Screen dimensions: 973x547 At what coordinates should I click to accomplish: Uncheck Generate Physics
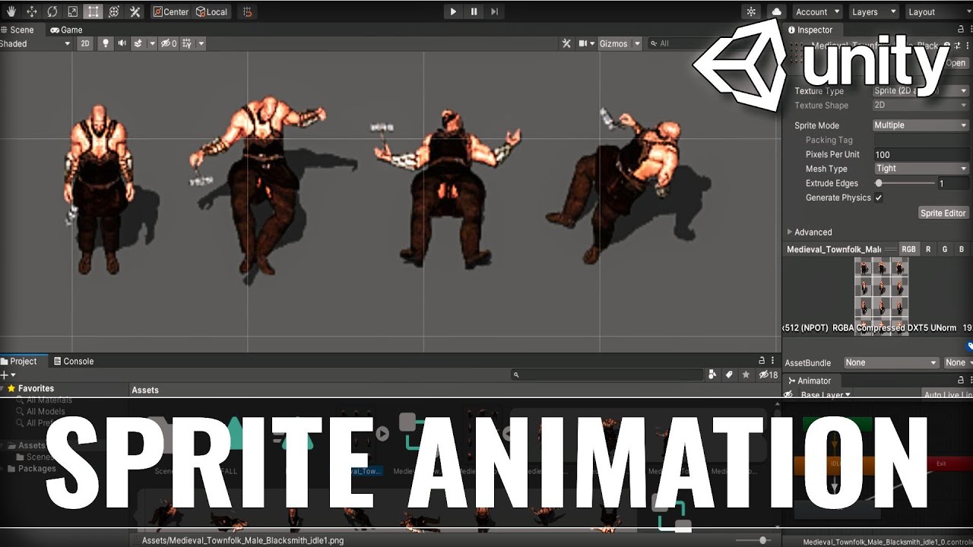coord(879,198)
